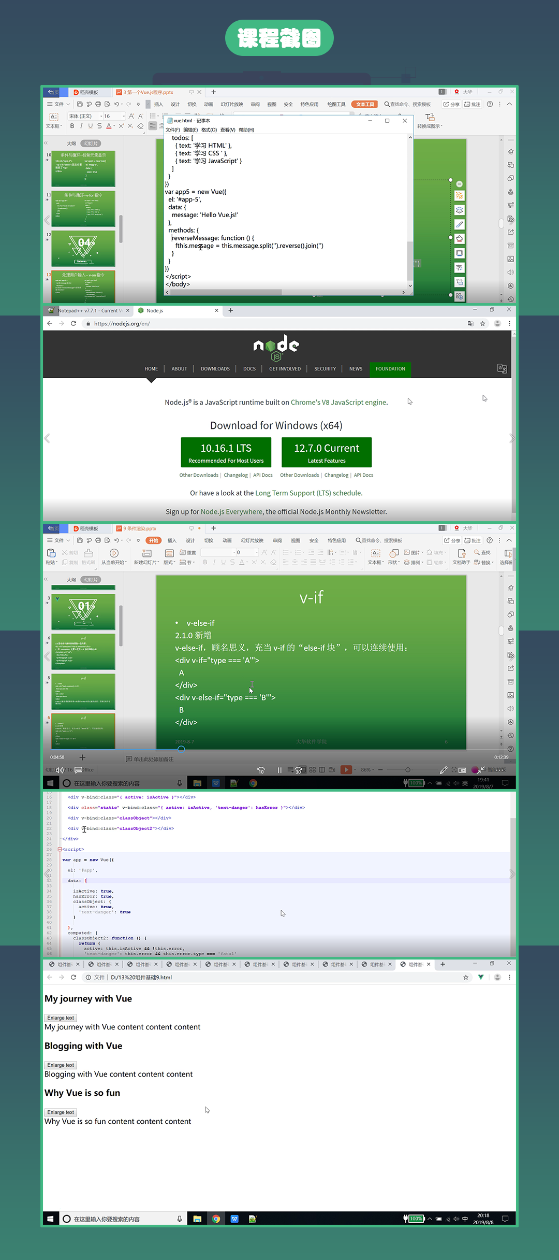The image size is (559, 1260).
Task: Click the pen/outline icon on the floating shape toolbar
Action: 459,224
